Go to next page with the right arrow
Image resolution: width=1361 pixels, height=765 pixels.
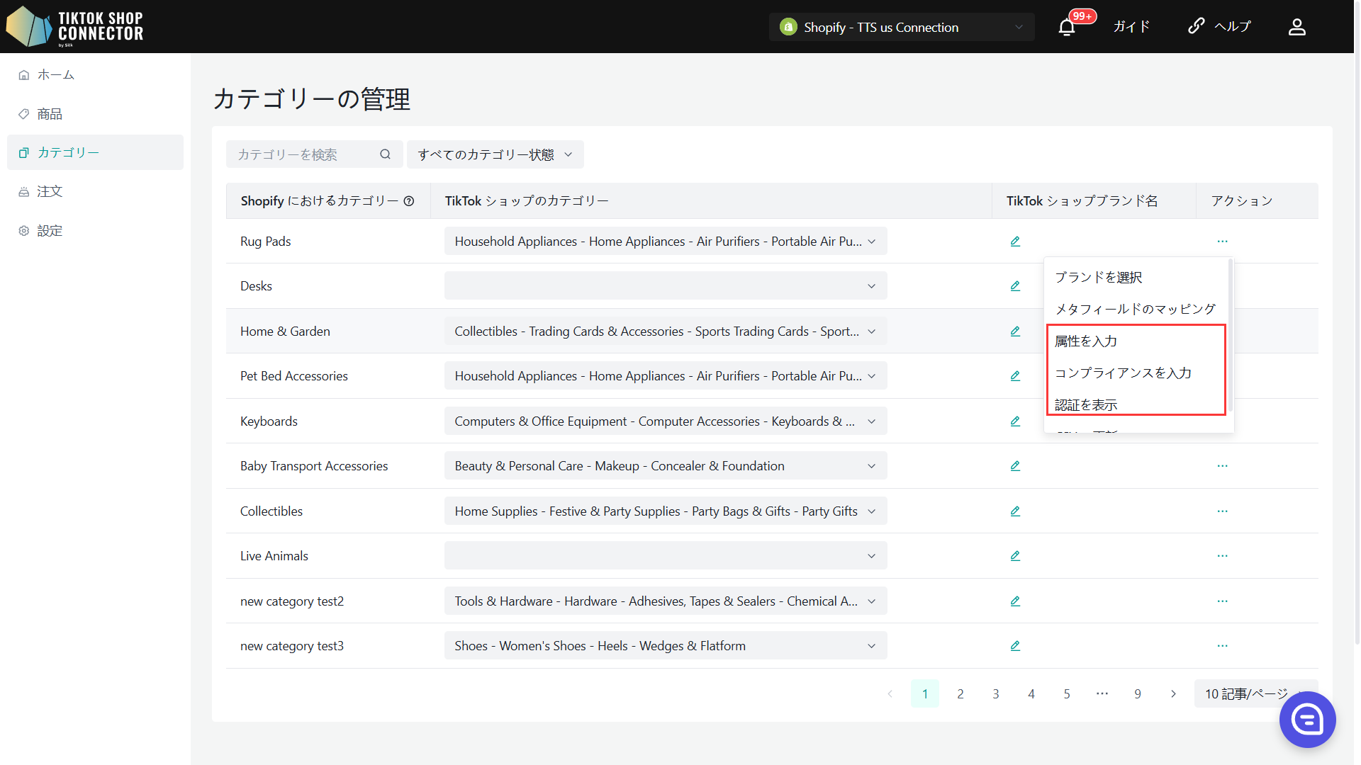(x=1172, y=694)
